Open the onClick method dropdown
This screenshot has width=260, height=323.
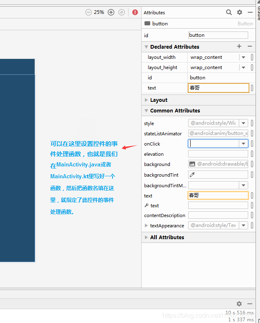point(244,144)
